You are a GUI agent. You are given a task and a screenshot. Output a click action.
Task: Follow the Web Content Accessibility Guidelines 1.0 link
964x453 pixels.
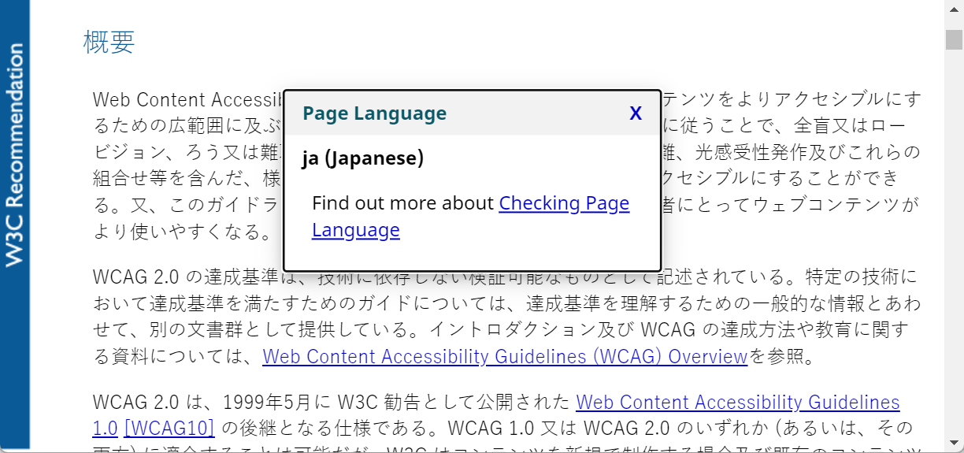click(x=737, y=403)
